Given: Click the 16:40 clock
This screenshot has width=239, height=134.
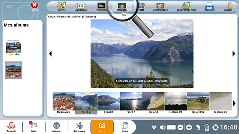Looking at the screenshot, I should point(228,127).
